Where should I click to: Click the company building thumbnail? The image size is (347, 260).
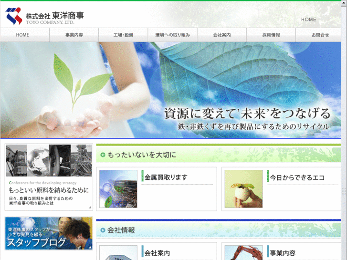tap(118, 253)
